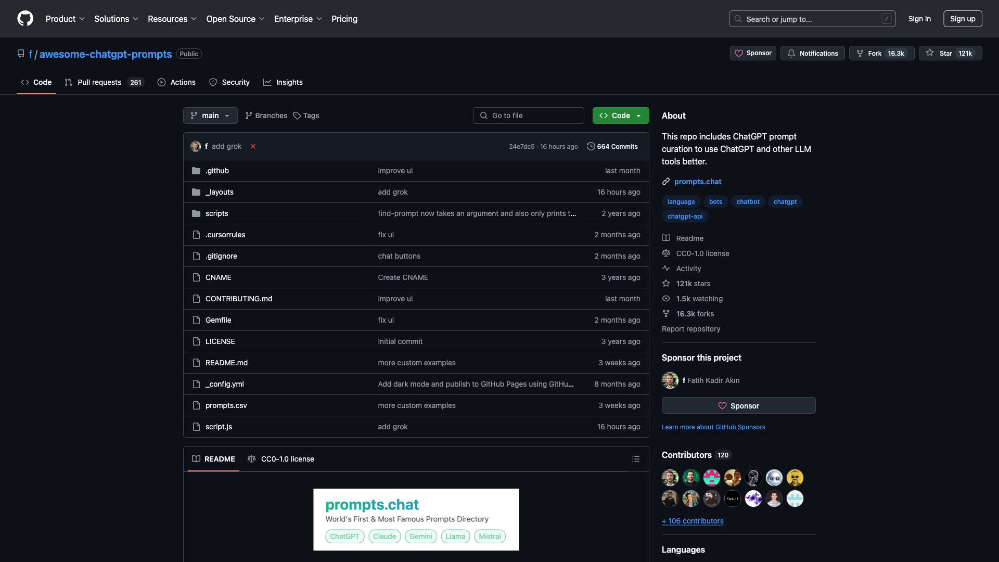Viewport: 999px width, 562px height.
Task: Click the chatgpt-api topic tag
Action: [x=685, y=216]
